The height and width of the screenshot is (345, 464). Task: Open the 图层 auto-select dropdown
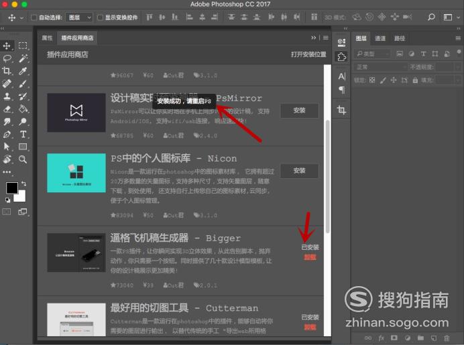(x=79, y=17)
